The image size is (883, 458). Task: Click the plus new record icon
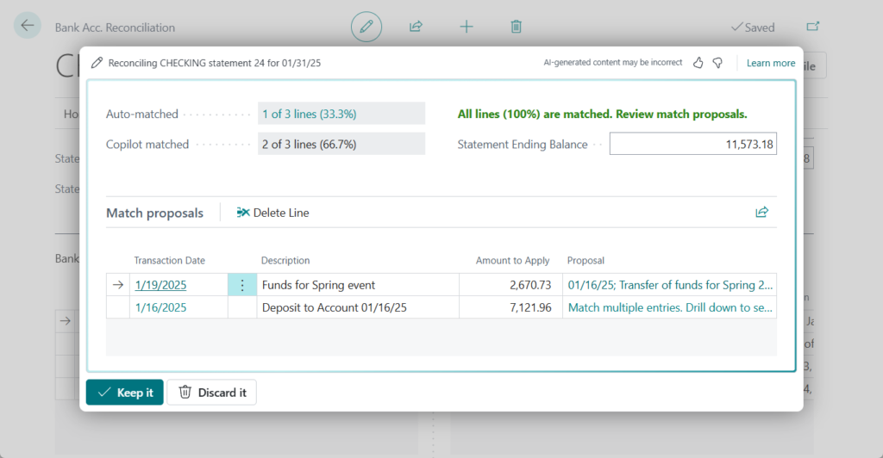(x=467, y=27)
